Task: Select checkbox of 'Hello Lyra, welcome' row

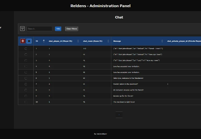Action: tap(26, 78)
